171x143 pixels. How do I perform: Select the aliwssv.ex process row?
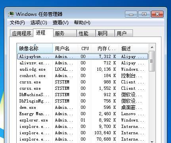click(x=83, y=63)
